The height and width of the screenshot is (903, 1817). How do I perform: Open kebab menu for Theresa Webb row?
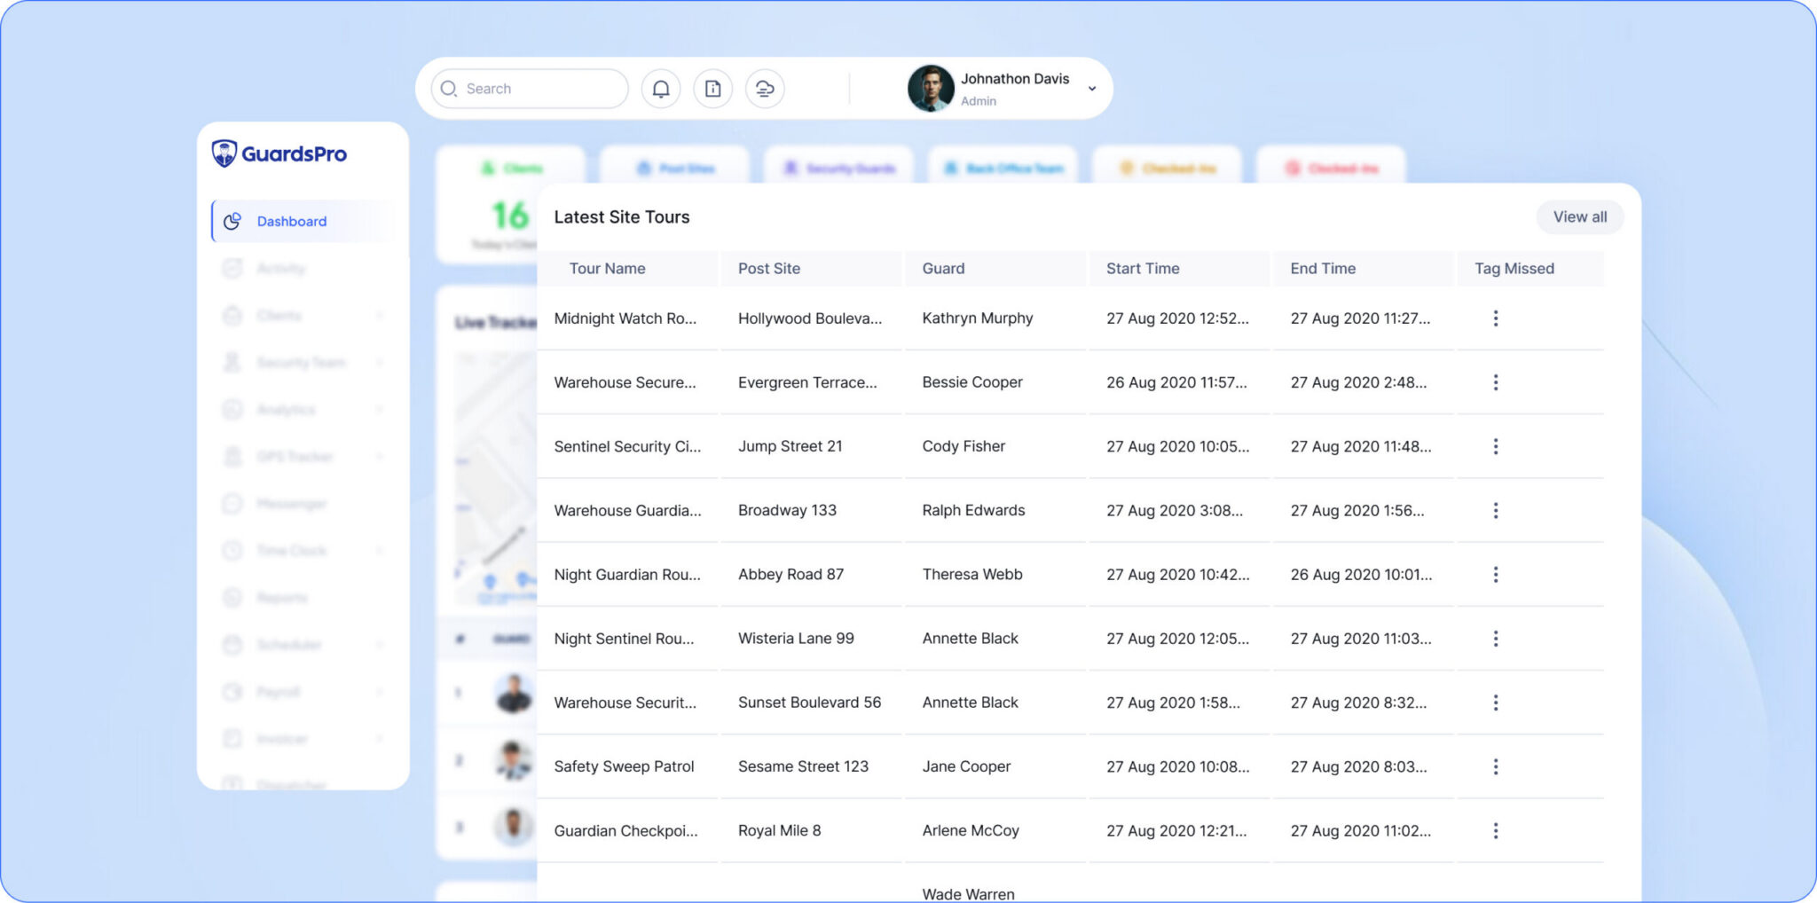coord(1495,575)
